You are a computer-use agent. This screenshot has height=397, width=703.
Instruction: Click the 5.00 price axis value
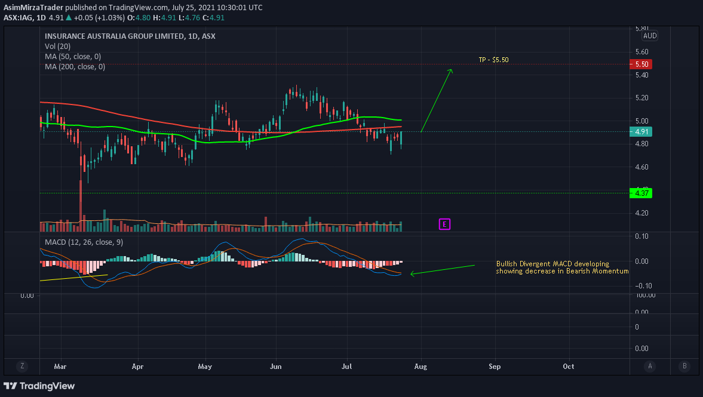(x=641, y=121)
